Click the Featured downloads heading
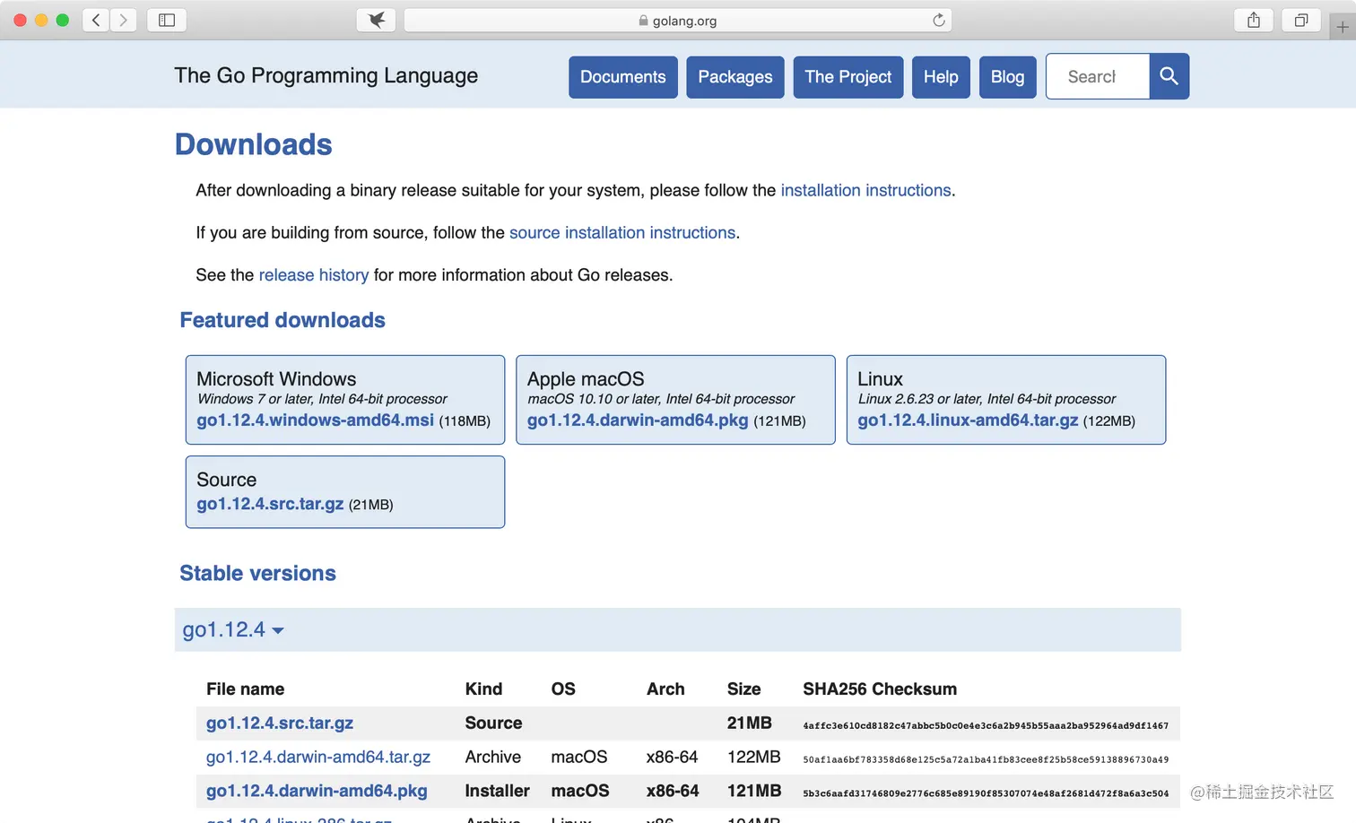 pyautogui.click(x=282, y=320)
